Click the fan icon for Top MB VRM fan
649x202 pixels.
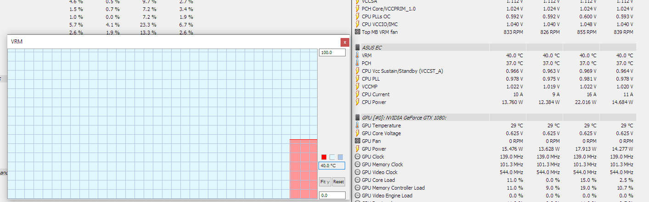point(358,32)
